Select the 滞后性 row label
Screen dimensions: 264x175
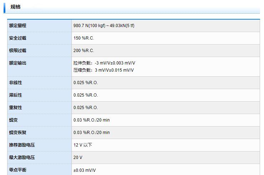pos(16,95)
